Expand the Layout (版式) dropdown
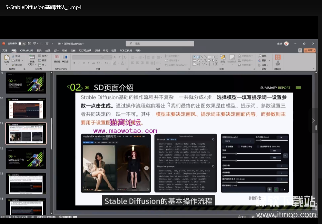 [x=44, y=56]
